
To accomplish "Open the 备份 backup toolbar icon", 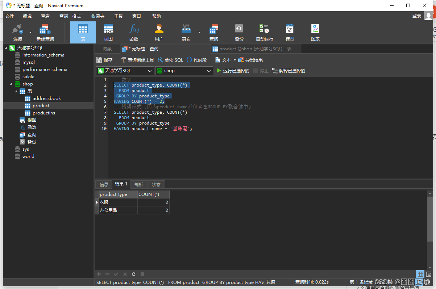I will click(x=239, y=33).
